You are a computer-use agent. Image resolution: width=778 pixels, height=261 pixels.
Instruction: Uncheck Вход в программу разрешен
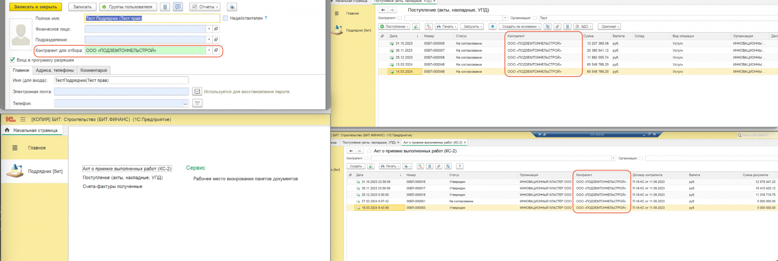coord(13,60)
